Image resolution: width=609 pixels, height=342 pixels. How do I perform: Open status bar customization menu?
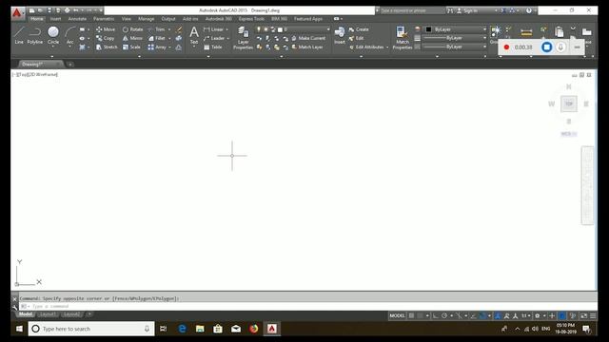tap(593, 315)
